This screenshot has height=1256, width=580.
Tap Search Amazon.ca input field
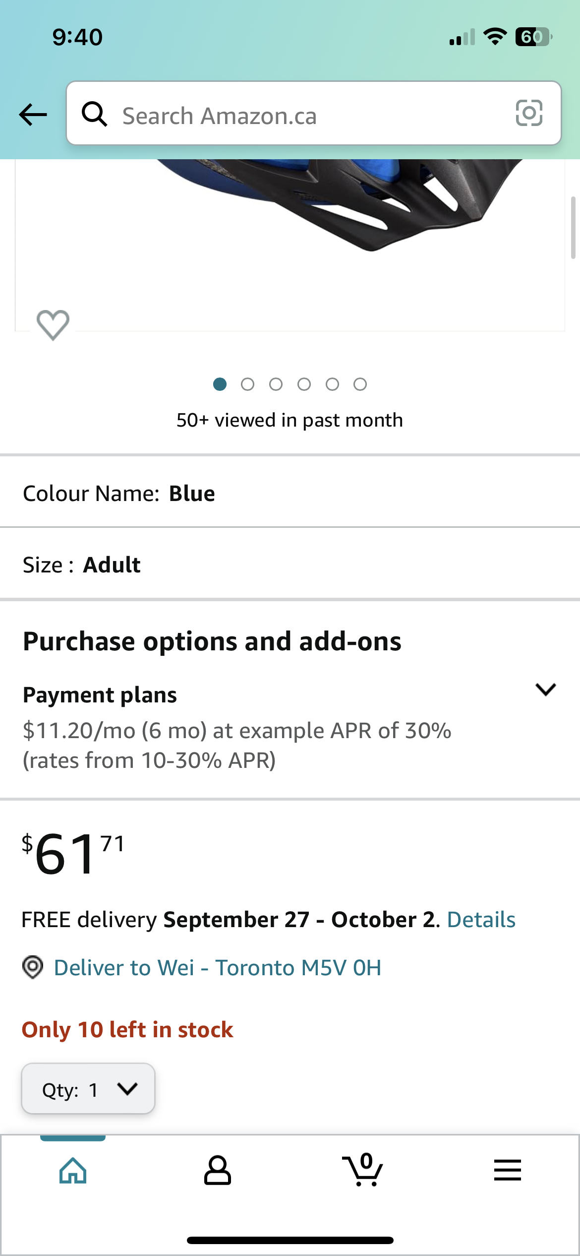[x=314, y=113]
